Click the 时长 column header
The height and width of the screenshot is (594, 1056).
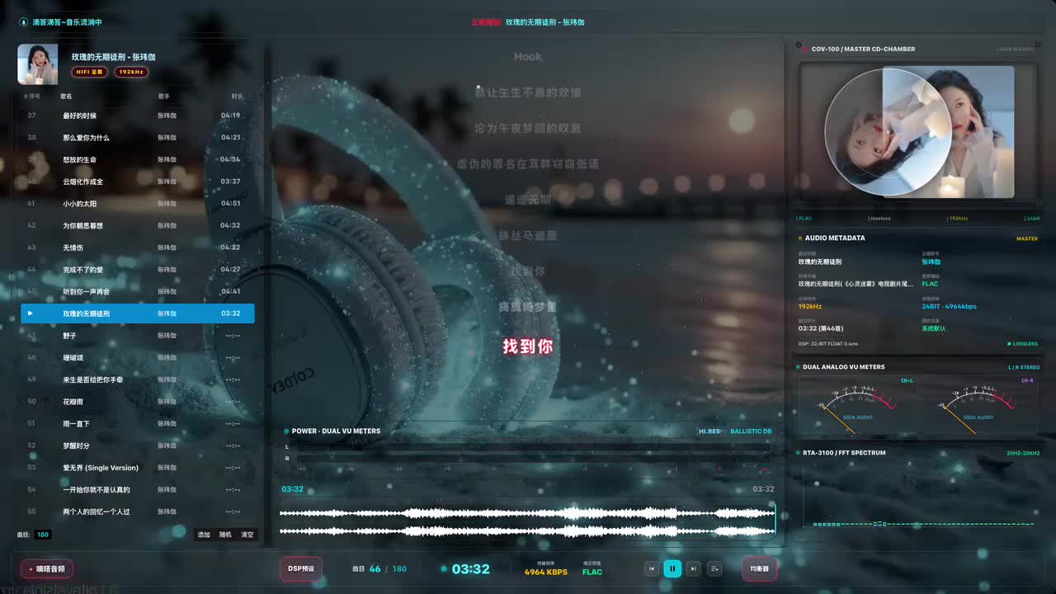tap(237, 97)
